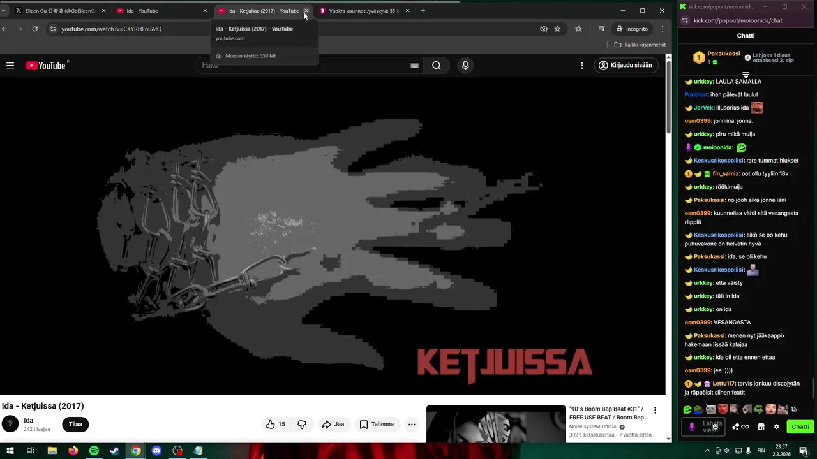Click the Lähetä viesti message field

click(703, 426)
